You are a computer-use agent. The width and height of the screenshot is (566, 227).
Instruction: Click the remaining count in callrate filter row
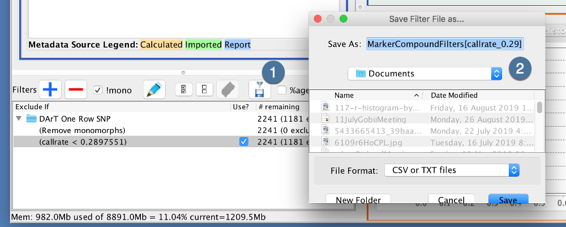283,142
